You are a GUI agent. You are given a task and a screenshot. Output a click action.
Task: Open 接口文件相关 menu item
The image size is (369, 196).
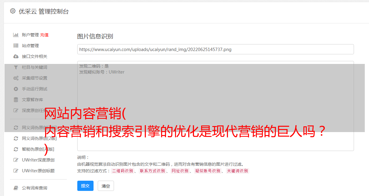pos(35,56)
